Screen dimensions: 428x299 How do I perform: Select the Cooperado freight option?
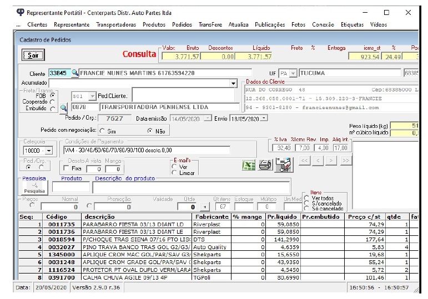coord(53,102)
